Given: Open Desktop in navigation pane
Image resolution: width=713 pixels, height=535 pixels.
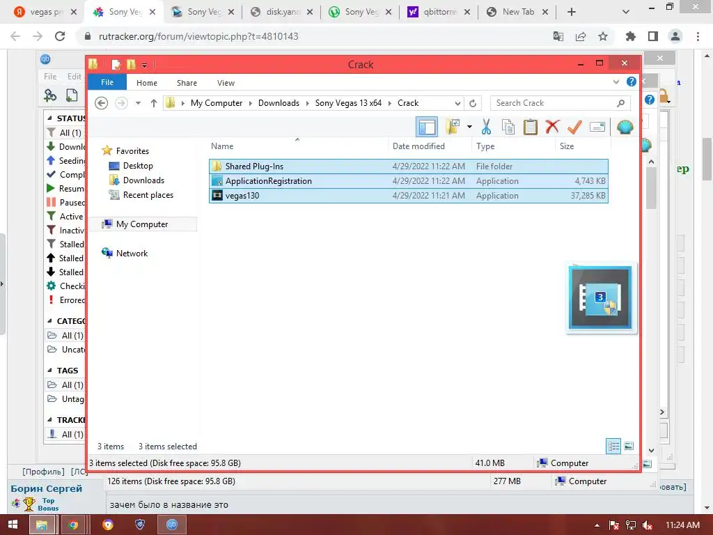Looking at the screenshot, I should point(138,166).
